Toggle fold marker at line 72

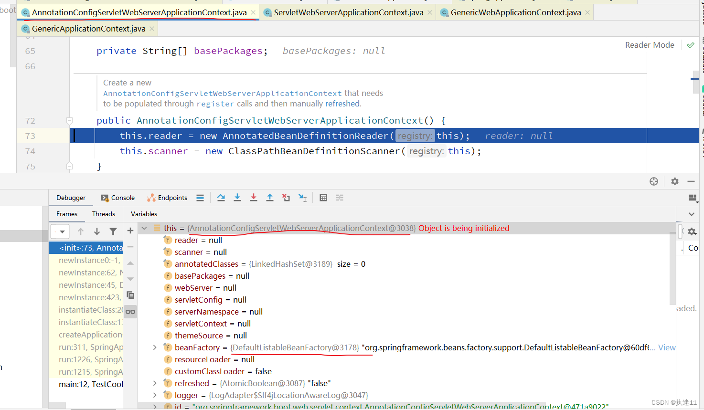pos(69,121)
